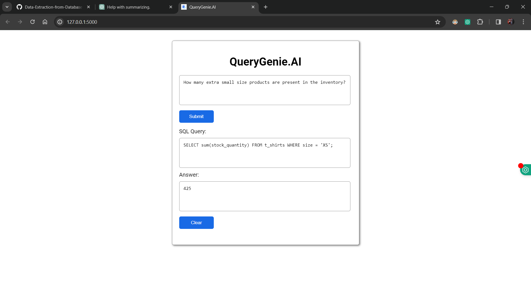Close the QueryGenie.AI tab

pyautogui.click(x=253, y=7)
